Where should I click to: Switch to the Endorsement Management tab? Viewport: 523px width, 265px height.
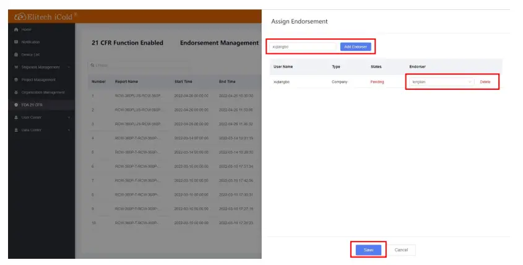[219, 43]
